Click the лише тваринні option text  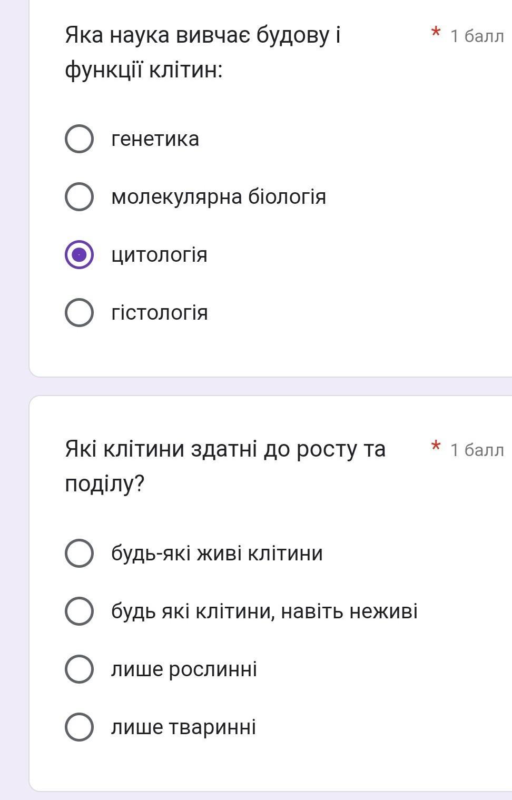pos(183,727)
